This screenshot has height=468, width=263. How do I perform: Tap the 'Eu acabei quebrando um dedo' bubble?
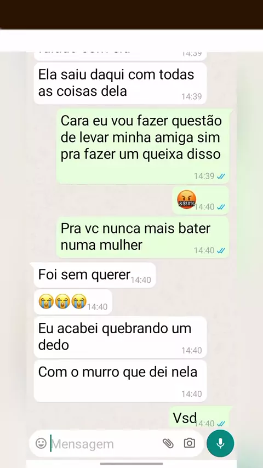pyautogui.click(x=120, y=337)
